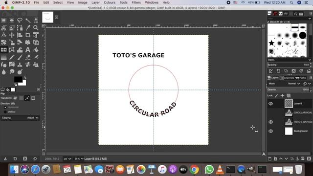Activate the Color Picker eyedropper tool
The width and height of the screenshot is (313, 176).
pyautogui.click(x=28, y=28)
